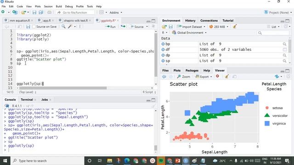The height and width of the screenshot is (165, 294).
Task: Open the List view mode dropdown
Action: (273, 27)
